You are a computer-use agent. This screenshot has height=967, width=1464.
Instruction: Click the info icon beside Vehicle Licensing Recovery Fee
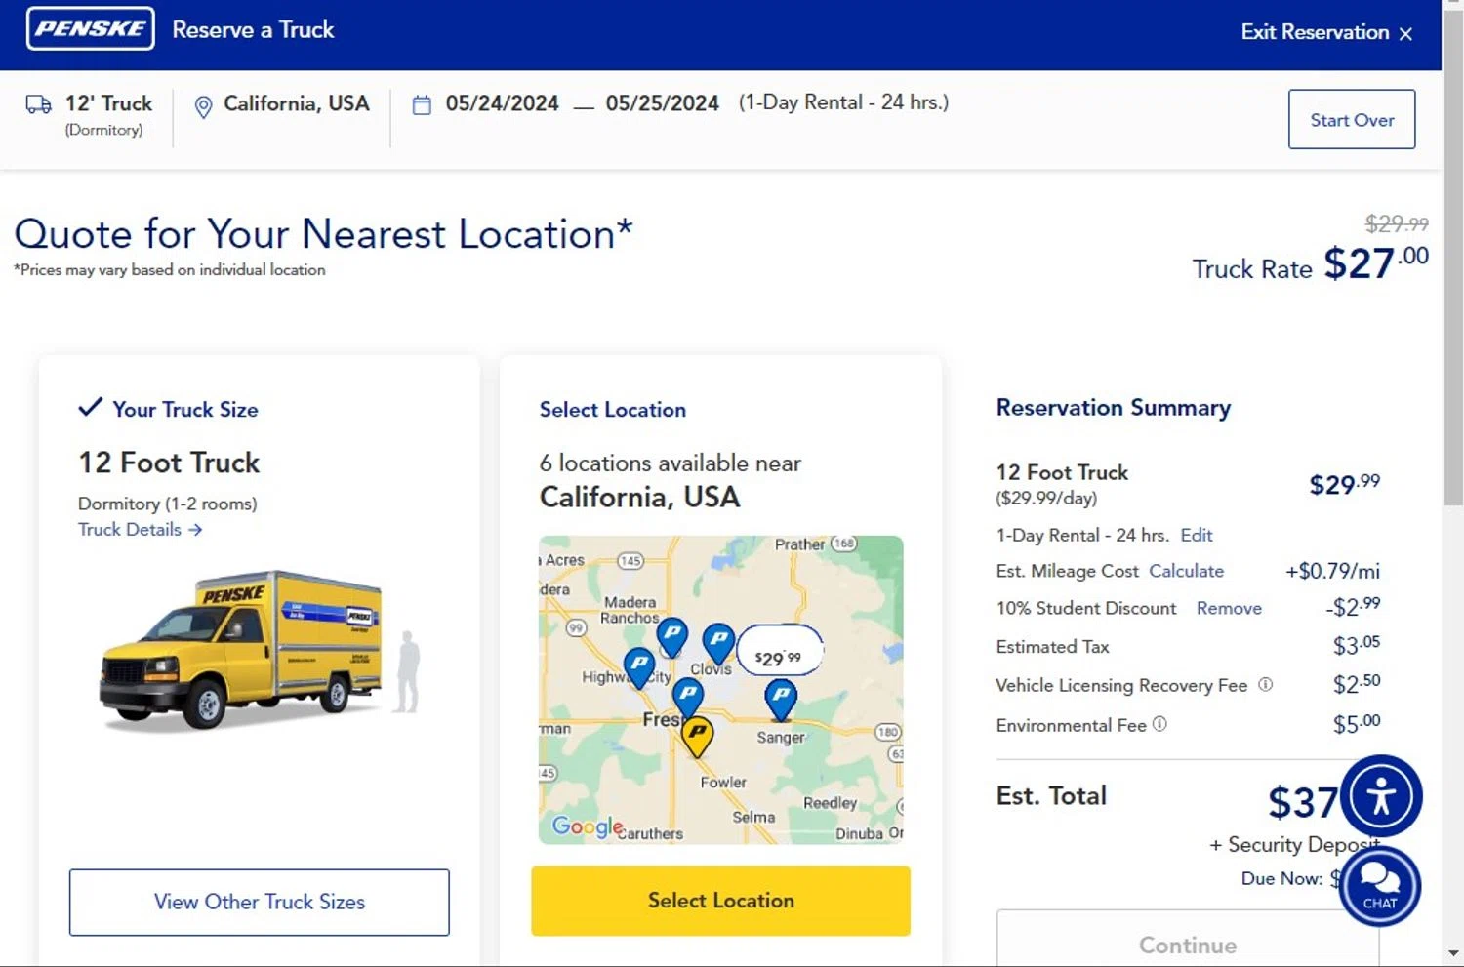tap(1266, 685)
